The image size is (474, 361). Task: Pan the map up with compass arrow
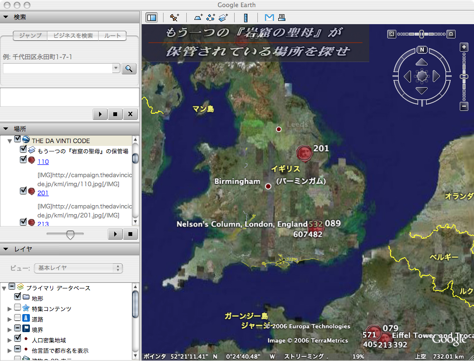click(421, 62)
